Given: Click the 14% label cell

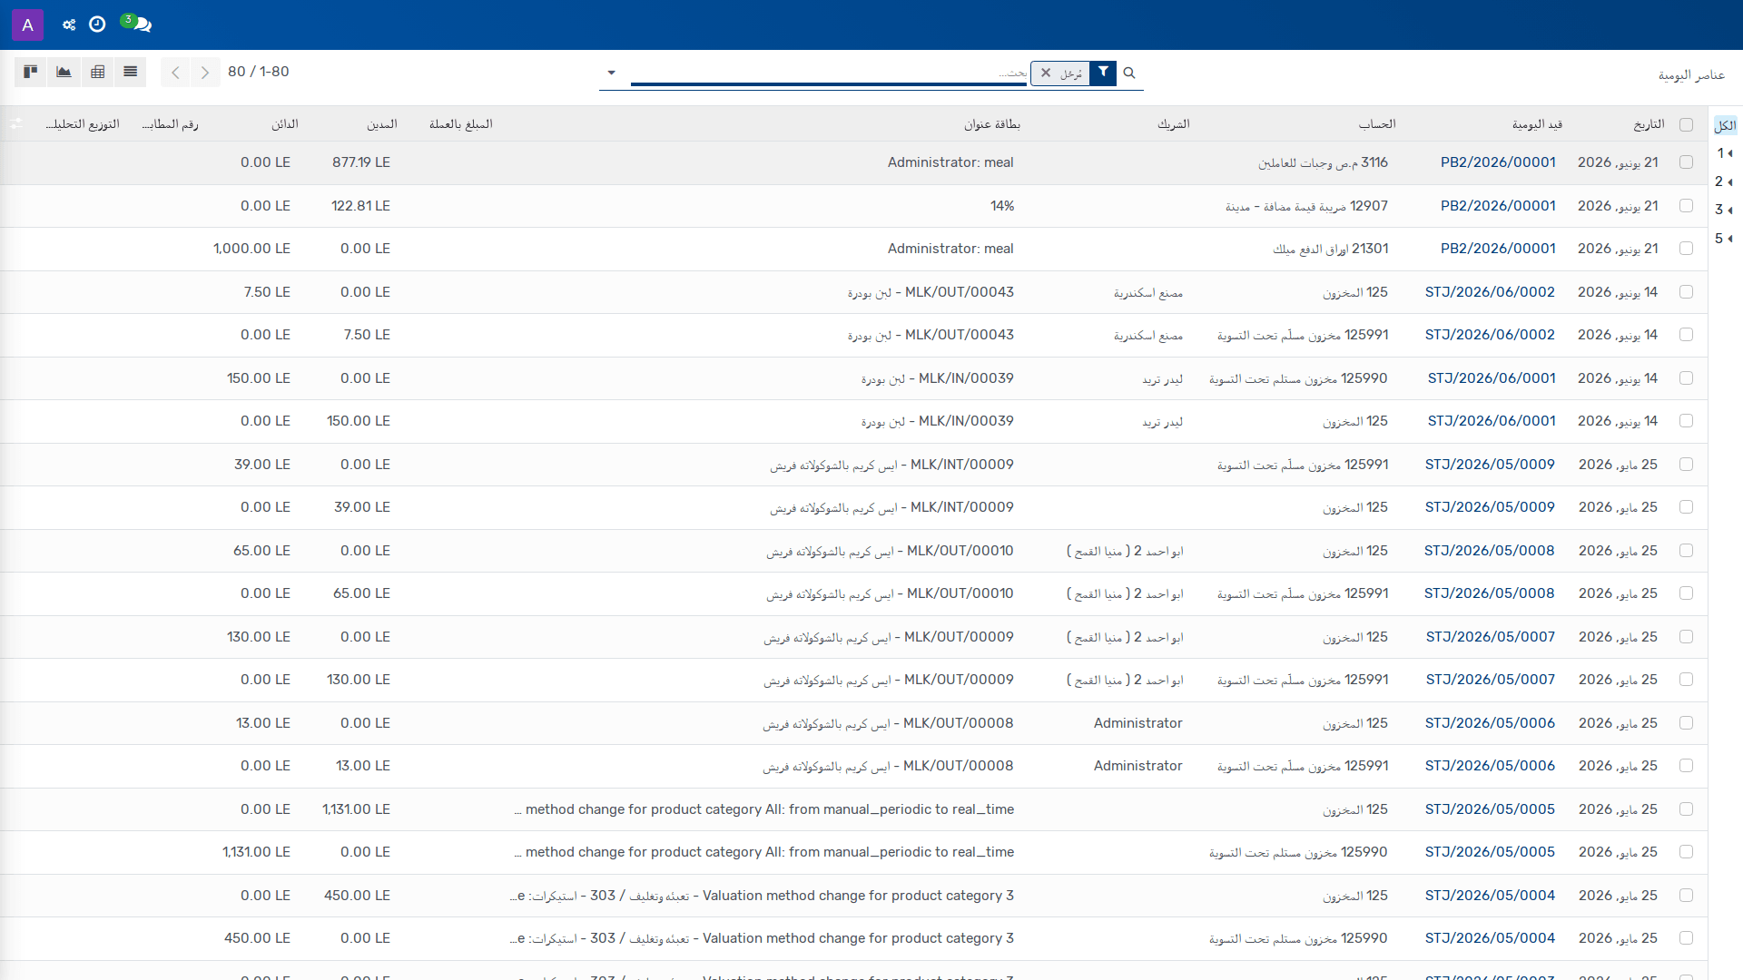Looking at the screenshot, I should [x=1002, y=206].
